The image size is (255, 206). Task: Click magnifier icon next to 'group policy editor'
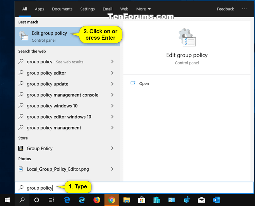21,73
